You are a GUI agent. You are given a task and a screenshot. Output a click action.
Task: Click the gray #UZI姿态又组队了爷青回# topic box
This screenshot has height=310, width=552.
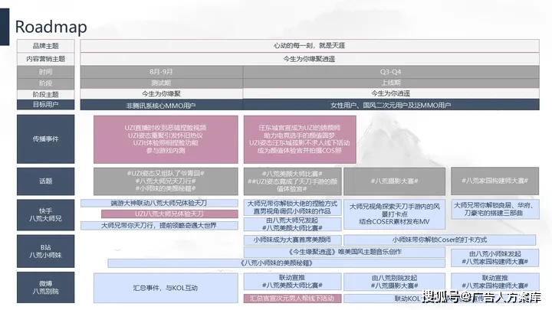[x=166, y=181]
